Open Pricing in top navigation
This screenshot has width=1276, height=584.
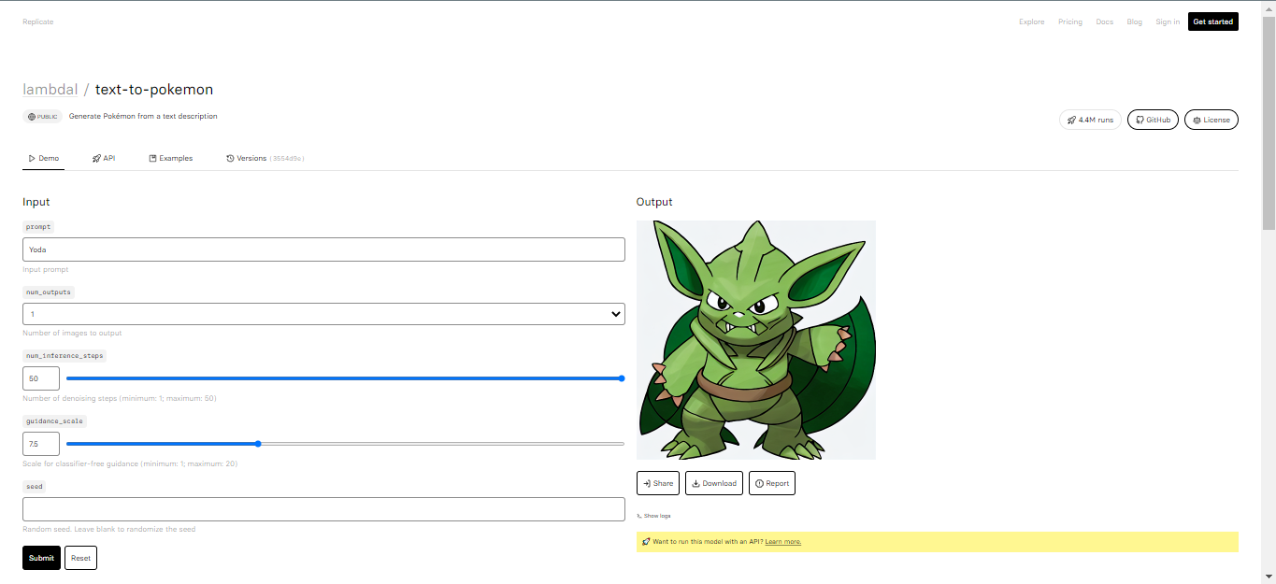click(1070, 21)
